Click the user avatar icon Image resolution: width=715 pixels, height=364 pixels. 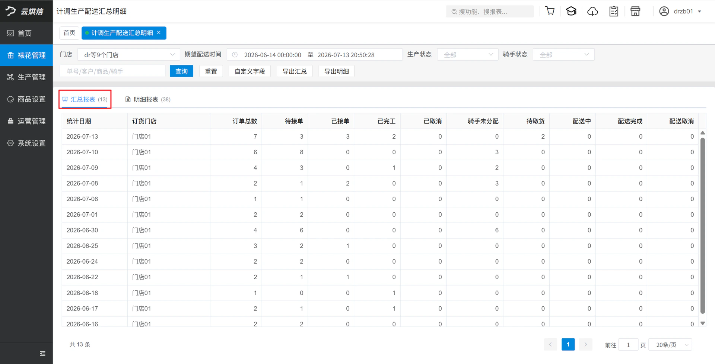(x=664, y=12)
